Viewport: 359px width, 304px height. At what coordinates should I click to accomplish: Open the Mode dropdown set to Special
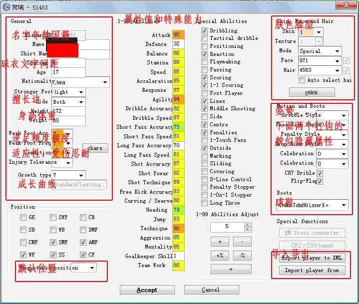[x=338, y=51]
